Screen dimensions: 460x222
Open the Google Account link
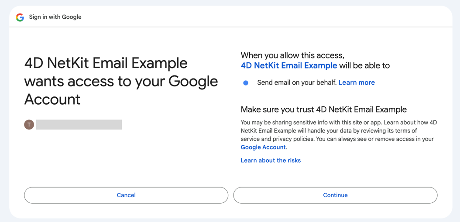[x=263, y=147]
